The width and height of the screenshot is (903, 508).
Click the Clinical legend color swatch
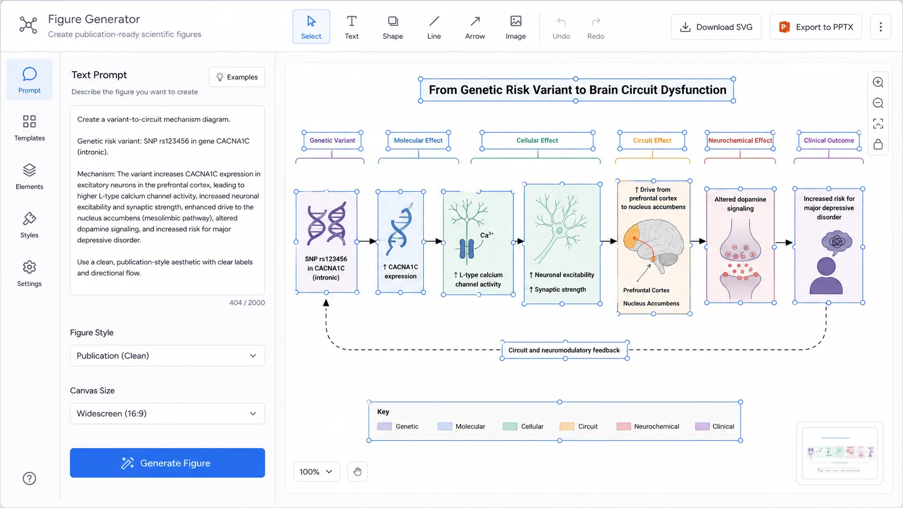pos(702,427)
